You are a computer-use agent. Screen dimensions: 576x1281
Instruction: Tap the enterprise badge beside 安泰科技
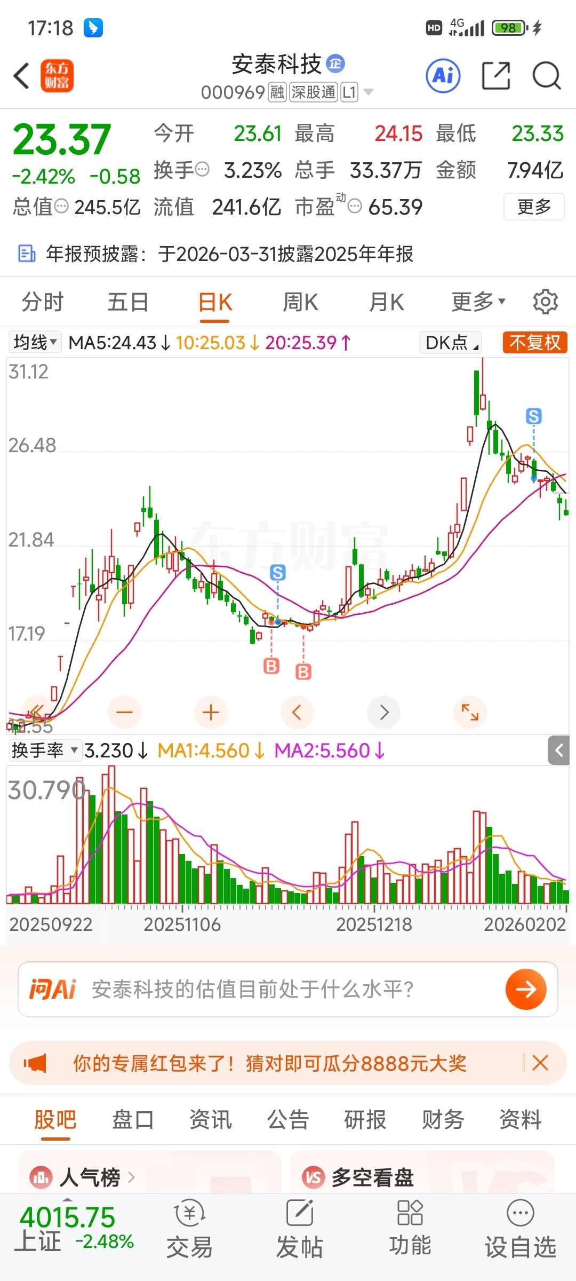click(335, 64)
